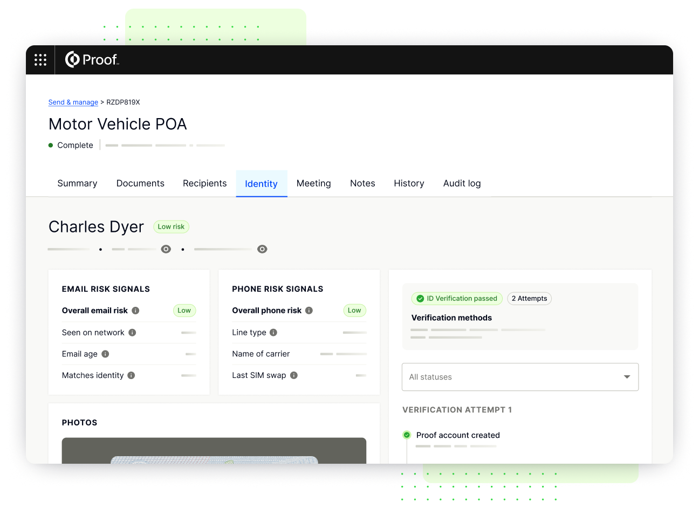Show info for Line type
The width and height of the screenshot is (699, 509).
pos(273,333)
